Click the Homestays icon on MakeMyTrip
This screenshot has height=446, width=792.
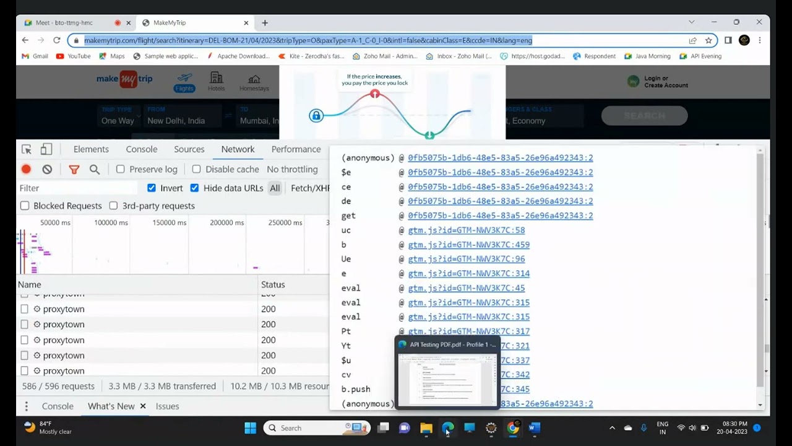(x=254, y=83)
